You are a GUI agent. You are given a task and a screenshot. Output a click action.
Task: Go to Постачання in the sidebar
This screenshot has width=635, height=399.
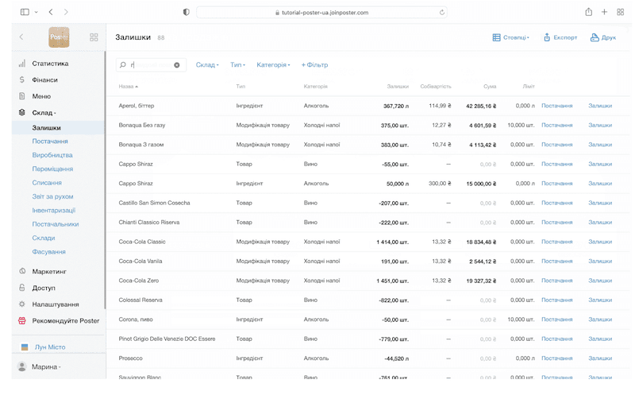[x=50, y=141]
